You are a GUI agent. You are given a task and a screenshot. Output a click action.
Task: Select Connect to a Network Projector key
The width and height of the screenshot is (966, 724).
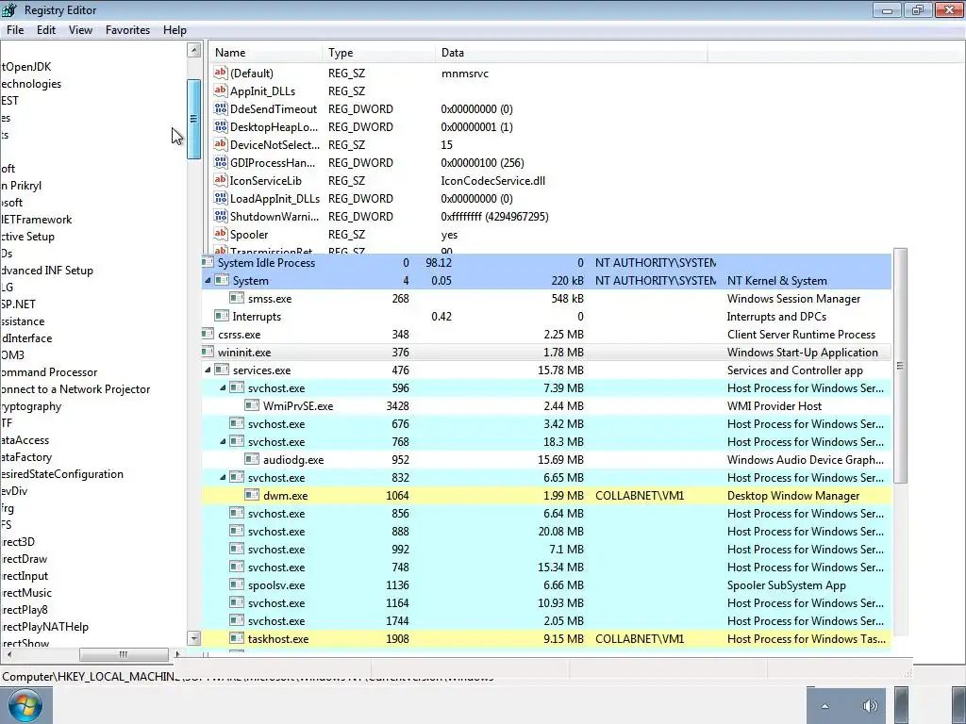point(75,389)
